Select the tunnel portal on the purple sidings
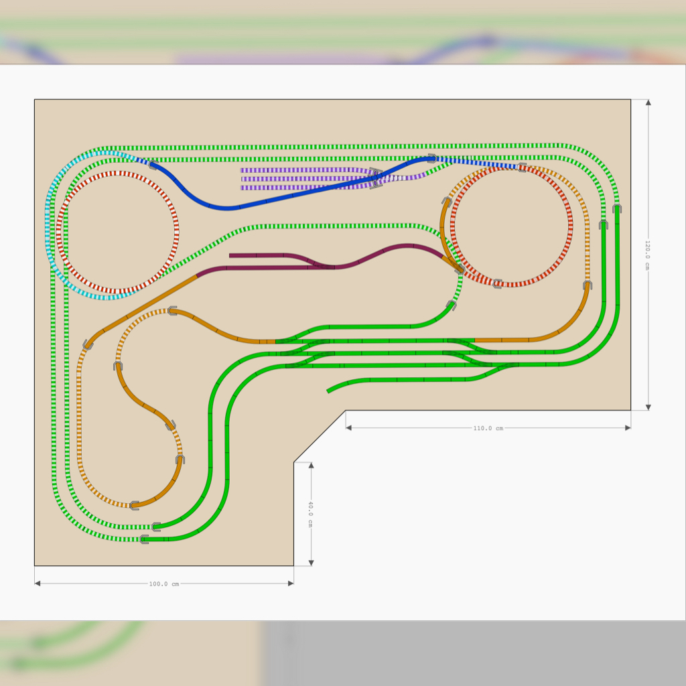The width and height of the screenshot is (686, 686). (x=375, y=178)
